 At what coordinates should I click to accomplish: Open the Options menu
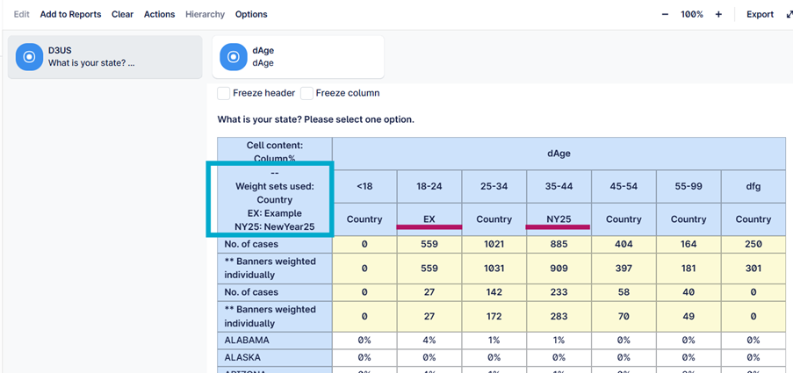coord(251,14)
